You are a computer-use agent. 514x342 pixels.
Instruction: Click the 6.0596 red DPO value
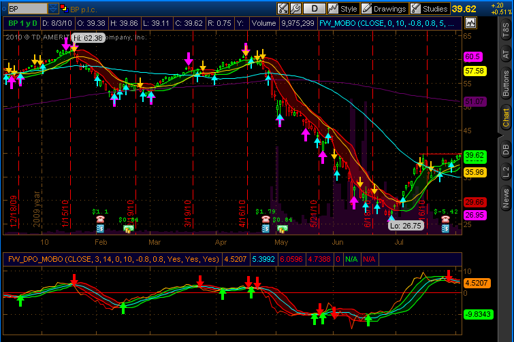tap(291, 259)
